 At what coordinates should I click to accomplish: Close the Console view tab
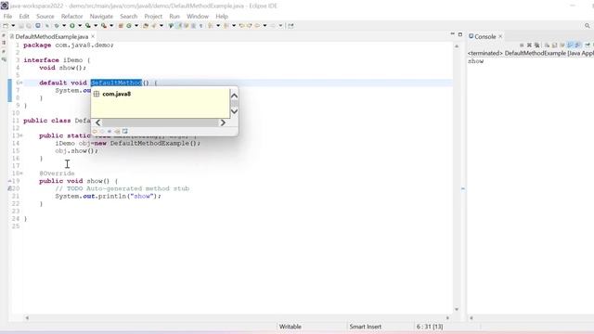500,36
